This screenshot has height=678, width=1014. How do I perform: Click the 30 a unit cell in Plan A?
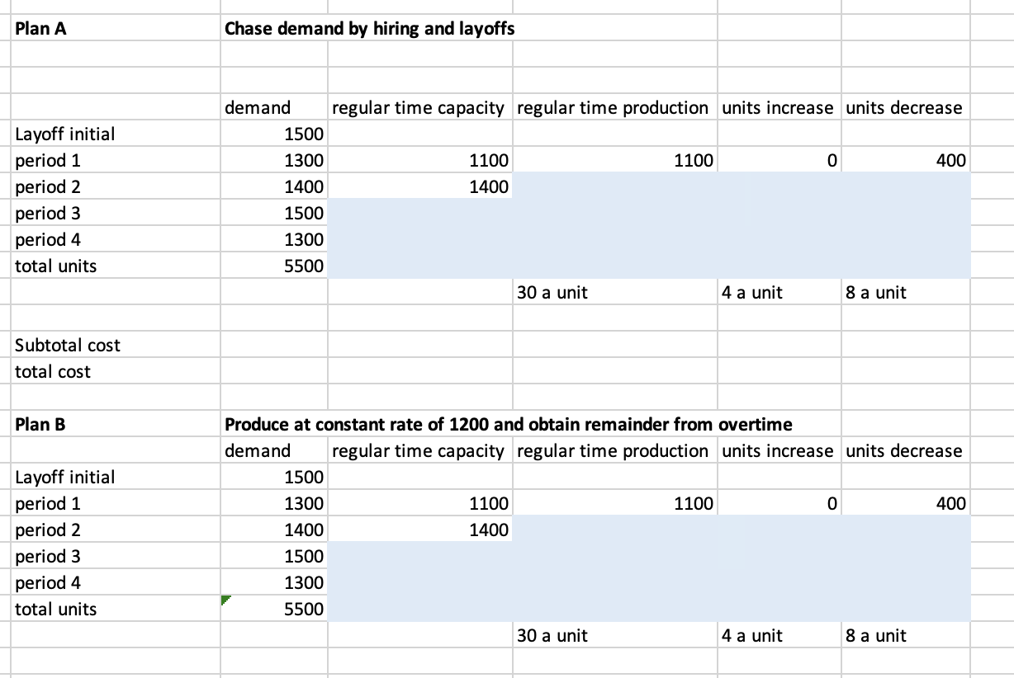pyautogui.click(x=552, y=292)
